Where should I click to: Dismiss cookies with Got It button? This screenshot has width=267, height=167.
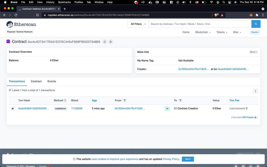click(x=188, y=159)
